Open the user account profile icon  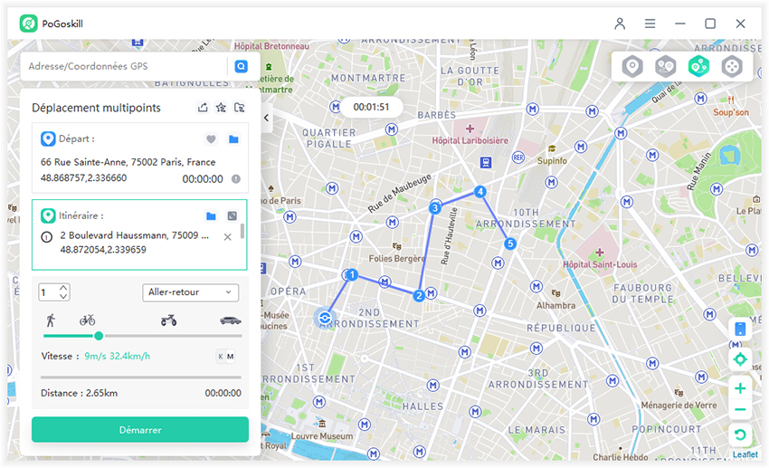620,24
